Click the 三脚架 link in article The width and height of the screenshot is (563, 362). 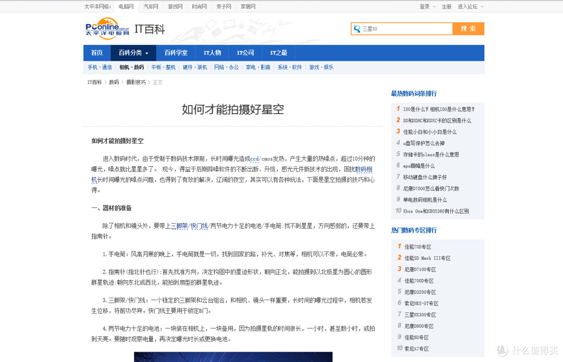(179, 226)
